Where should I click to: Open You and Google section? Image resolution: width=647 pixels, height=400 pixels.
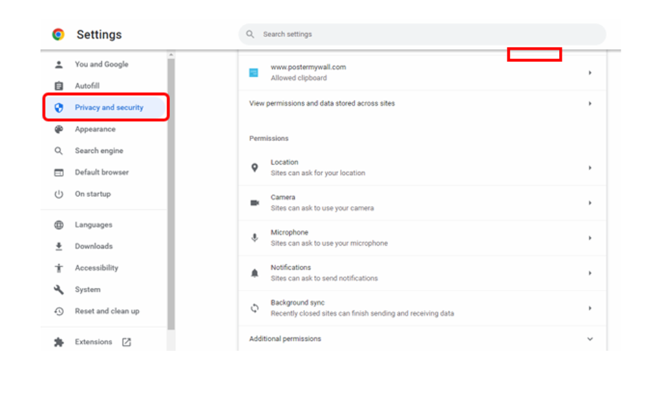101,65
